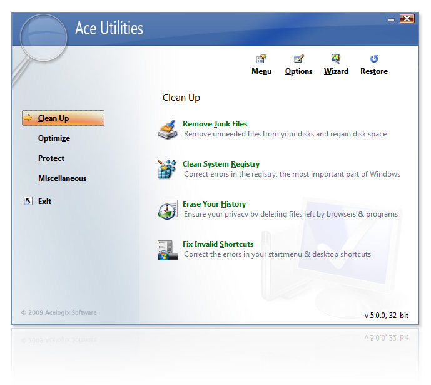Go to the Miscellaneous category
This screenshot has height=385, width=431.
[62, 178]
